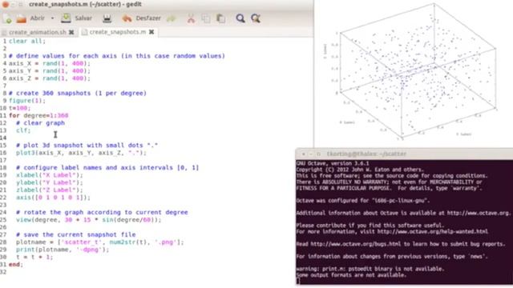This screenshot has height=288, width=513.
Task: Click the ylabel("Y Label") line
Action: coord(50,182)
